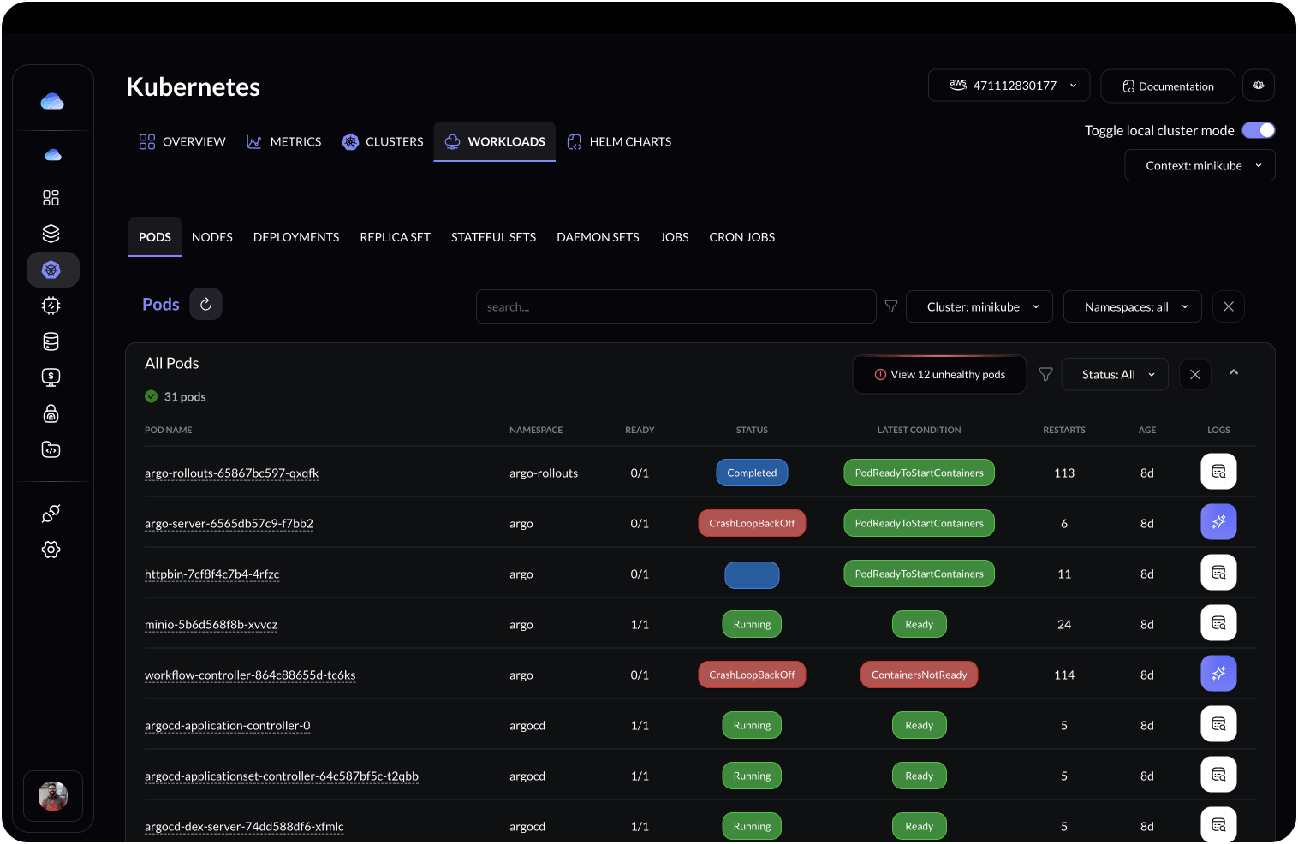Switch to the Overview tab
Screen dimensions: 1298x844
(182, 141)
